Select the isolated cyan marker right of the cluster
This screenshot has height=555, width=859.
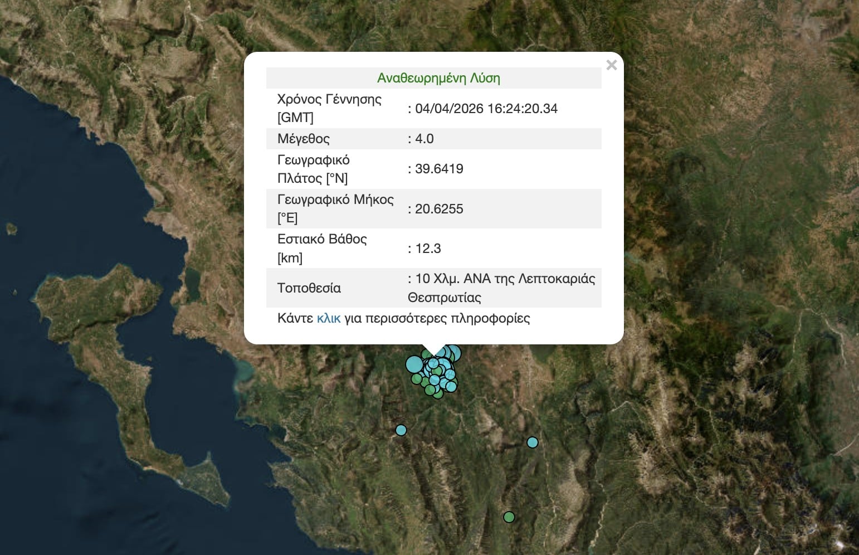(x=533, y=442)
